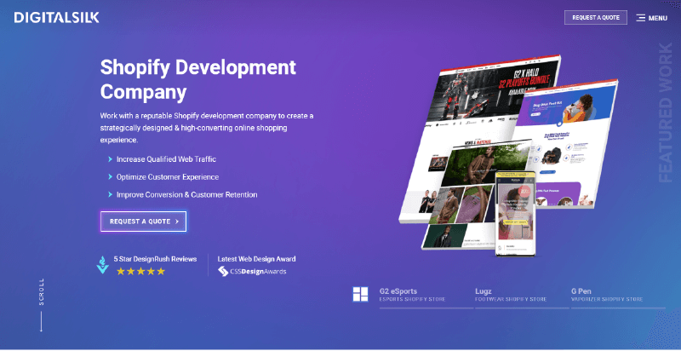The image size is (681, 351).
Task: Click the mobile phone mockup
Action: click(516, 213)
